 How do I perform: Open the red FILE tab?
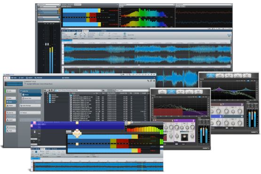coord(7,78)
